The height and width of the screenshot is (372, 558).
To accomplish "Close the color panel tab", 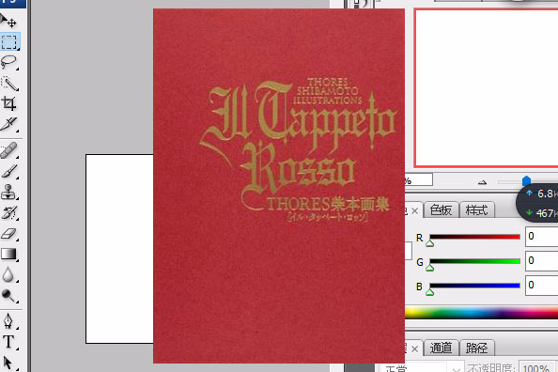I will pyautogui.click(x=414, y=211).
